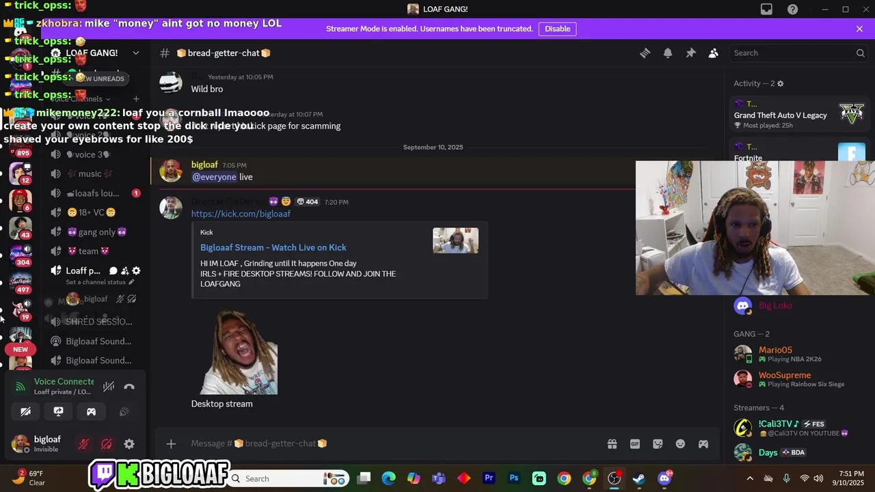Hide the member list

coord(713,53)
